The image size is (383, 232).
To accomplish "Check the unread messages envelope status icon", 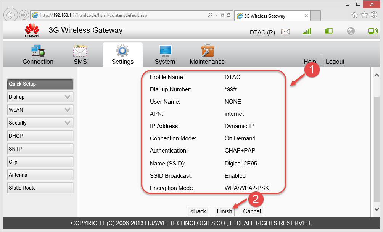I will 285,31.
